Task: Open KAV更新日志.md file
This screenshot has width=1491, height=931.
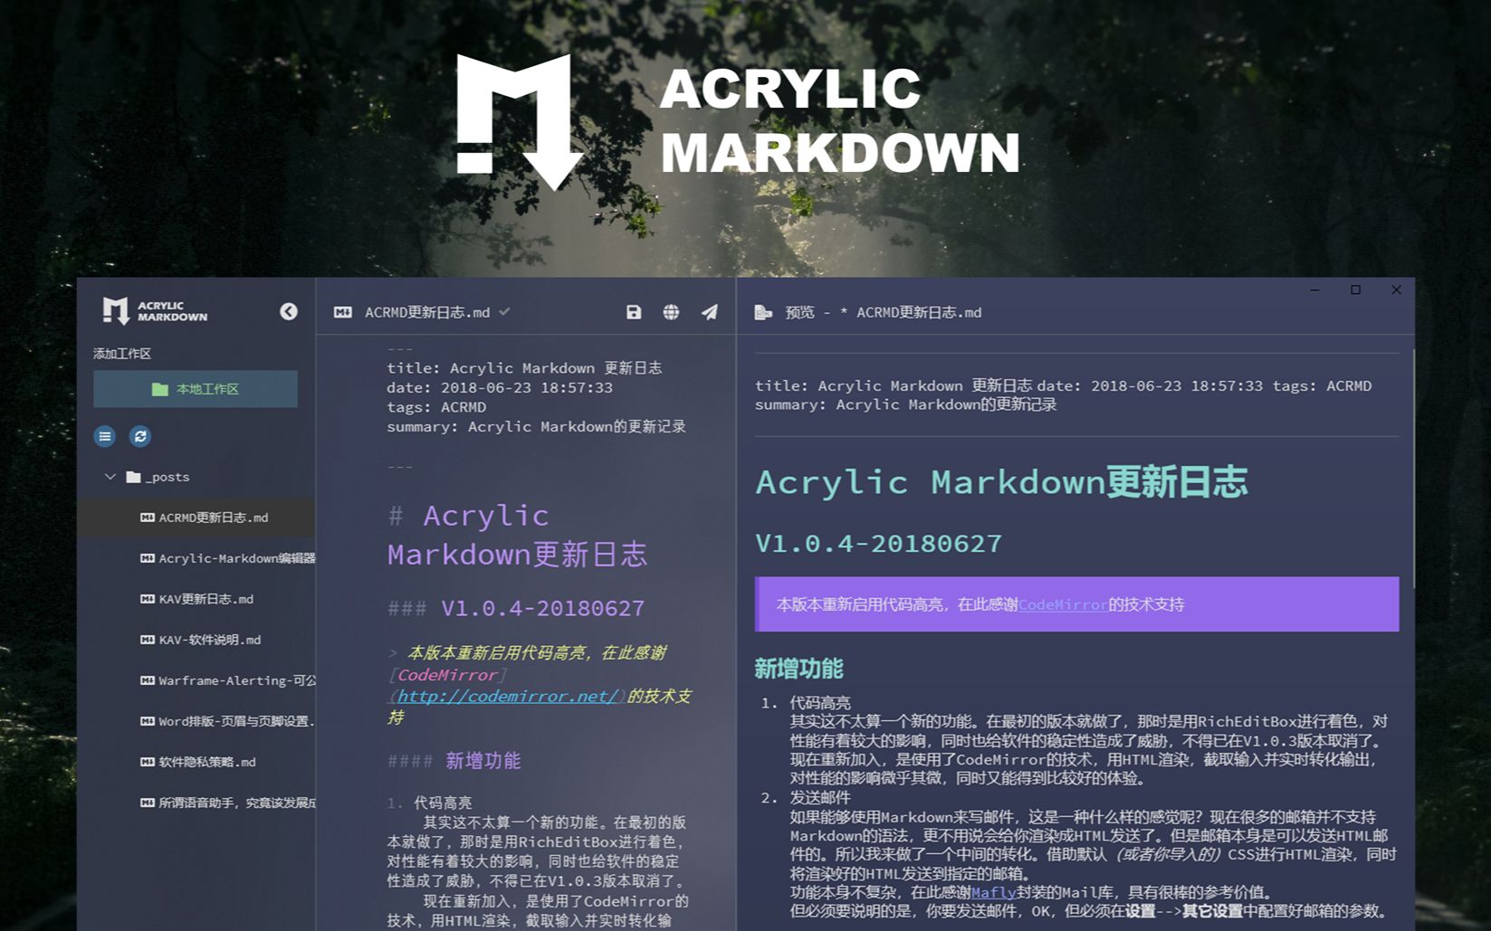Action: [x=196, y=599]
